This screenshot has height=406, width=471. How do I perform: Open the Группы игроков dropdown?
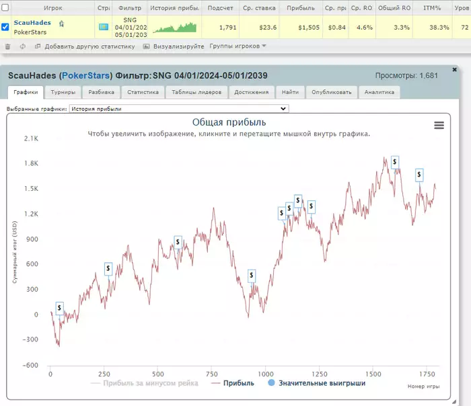tap(238, 46)
